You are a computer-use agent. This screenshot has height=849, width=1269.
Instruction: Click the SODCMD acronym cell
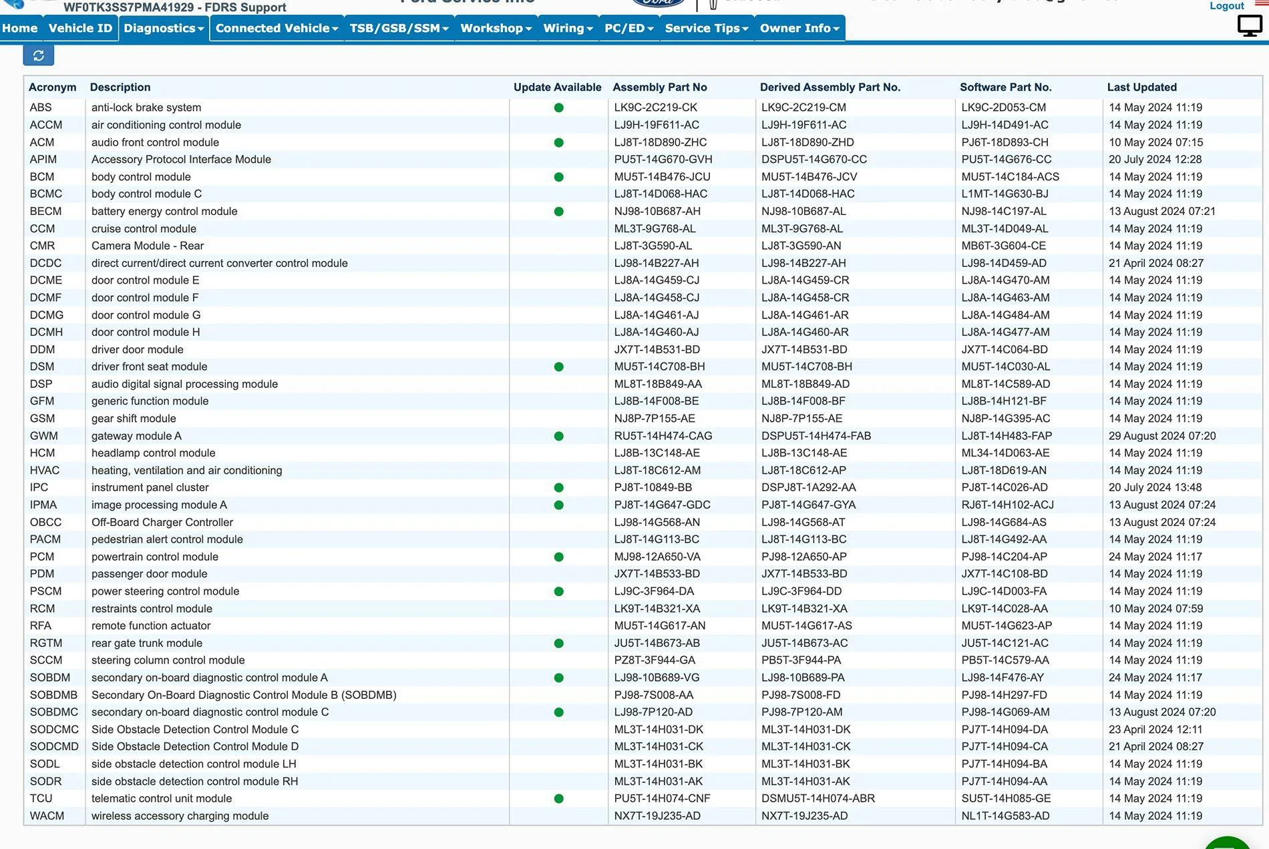tap(54, 747)
